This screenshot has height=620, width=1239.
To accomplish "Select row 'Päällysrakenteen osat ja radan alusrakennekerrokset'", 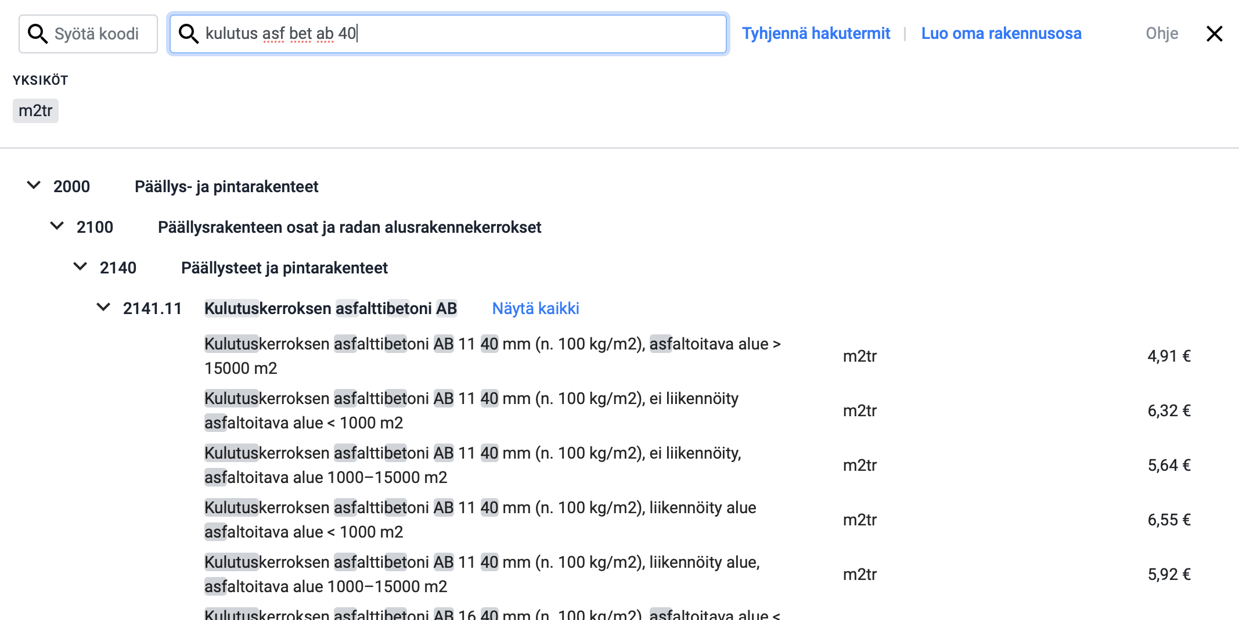I will 350,227.
